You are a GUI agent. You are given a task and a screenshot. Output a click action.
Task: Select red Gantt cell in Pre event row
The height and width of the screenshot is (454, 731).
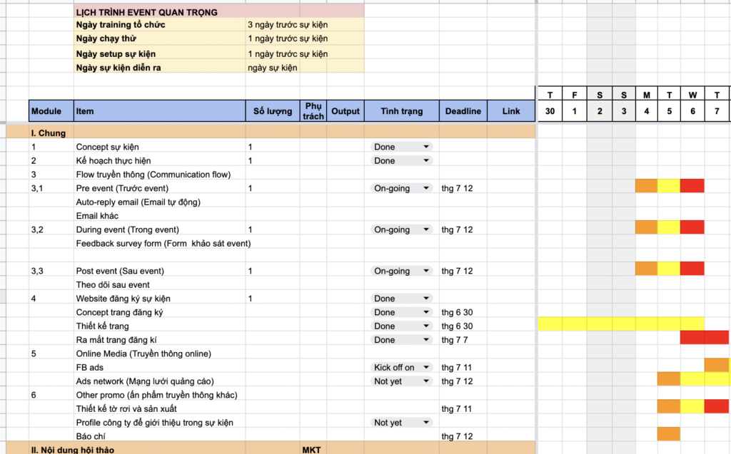click(x=692, y=186)
